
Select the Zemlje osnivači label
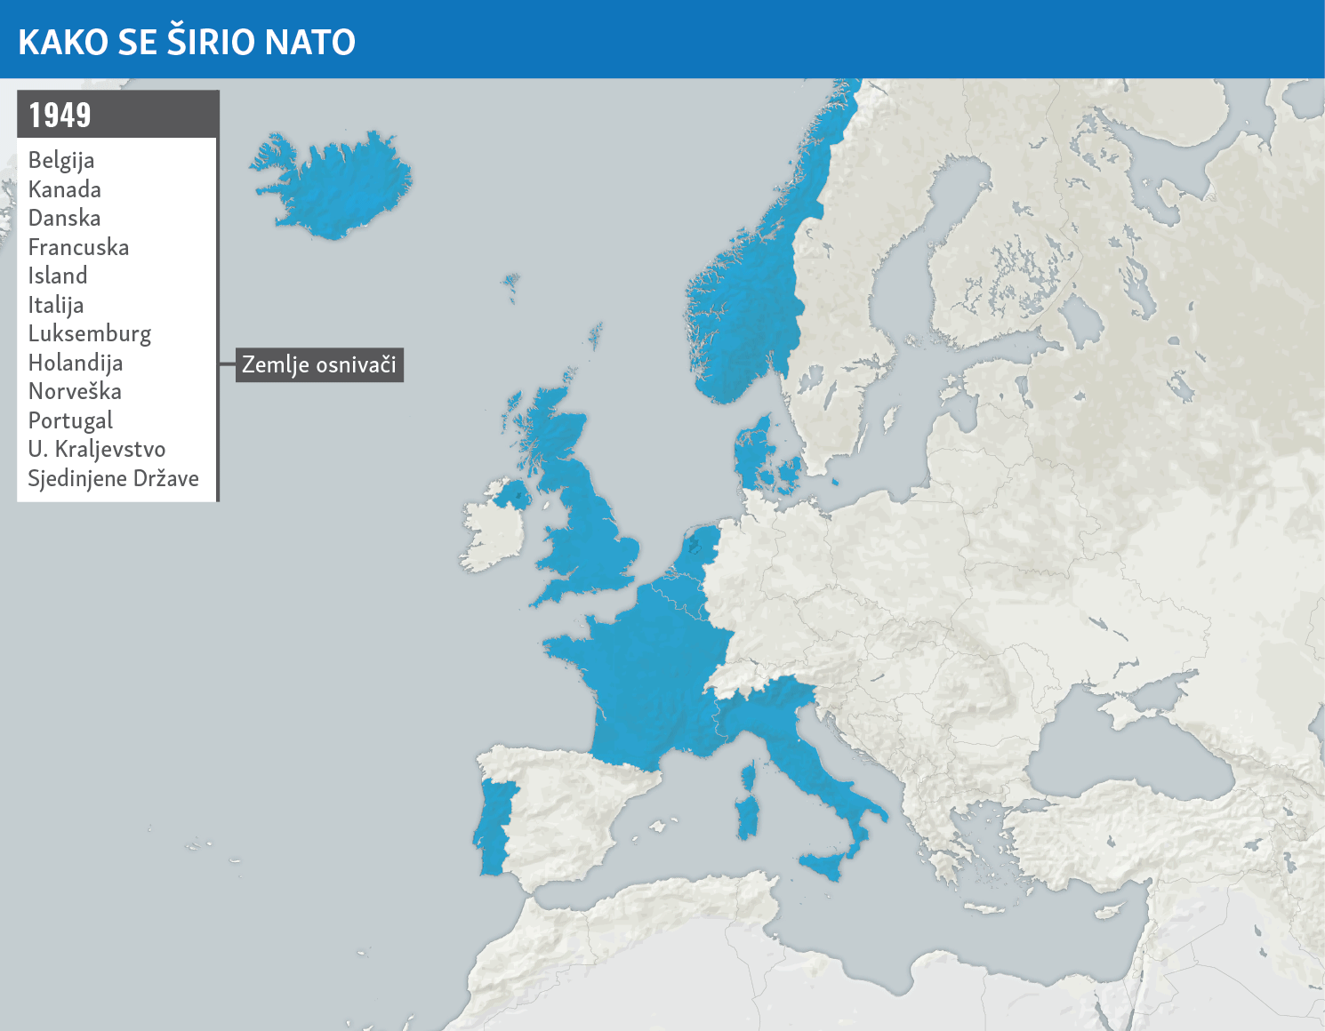pos(318,364)
